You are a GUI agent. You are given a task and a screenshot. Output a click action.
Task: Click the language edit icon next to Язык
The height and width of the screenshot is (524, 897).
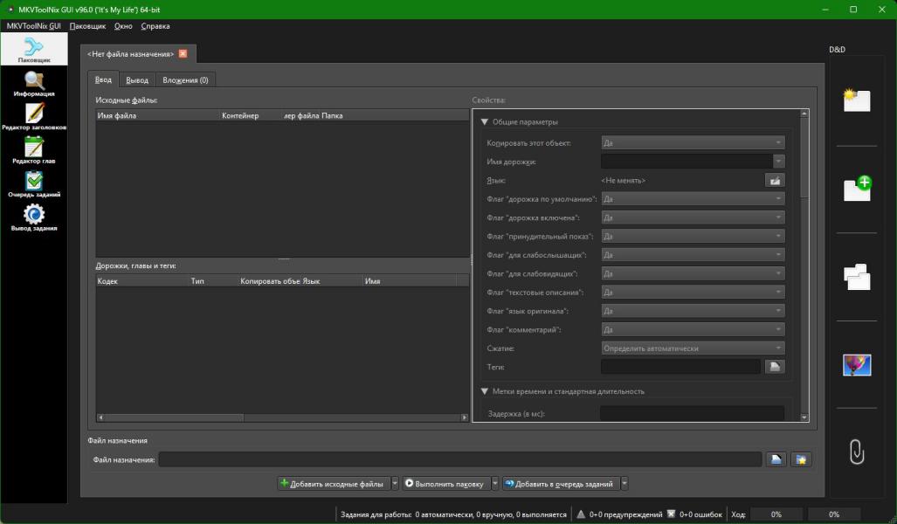point(774,180)
